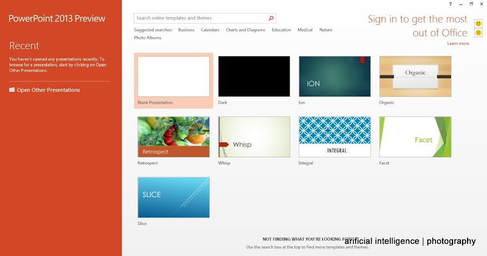Search suggested term Medical
The width and height of the screenshot is (487, 256).
point(305,30)
